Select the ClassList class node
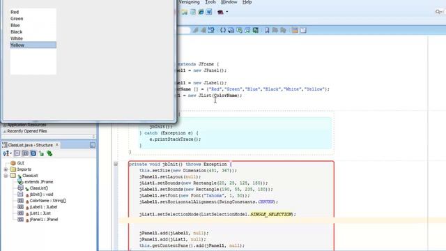This screenshot has width=446, height=251. coord(30,176)
